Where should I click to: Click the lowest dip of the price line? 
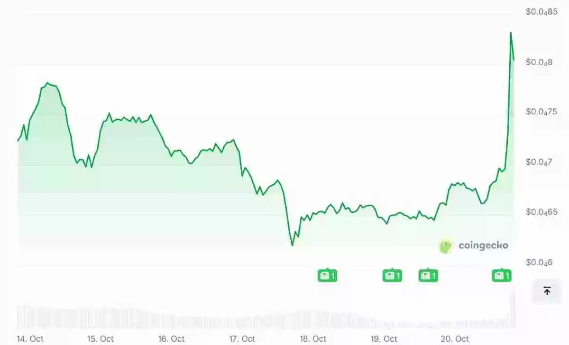pos(292,245)
